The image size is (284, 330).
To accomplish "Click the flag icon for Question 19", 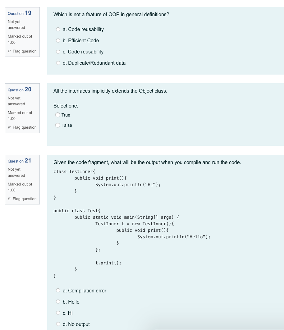I will (x=9, y=51).
